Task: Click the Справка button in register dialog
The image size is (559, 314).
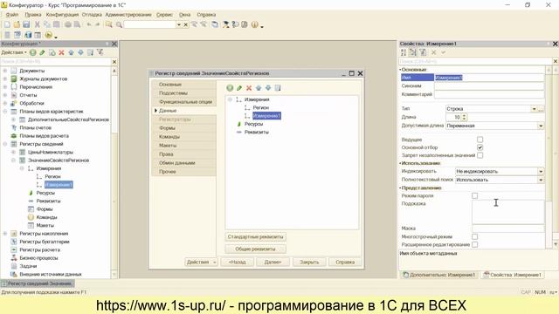Action: pos(345,262)
